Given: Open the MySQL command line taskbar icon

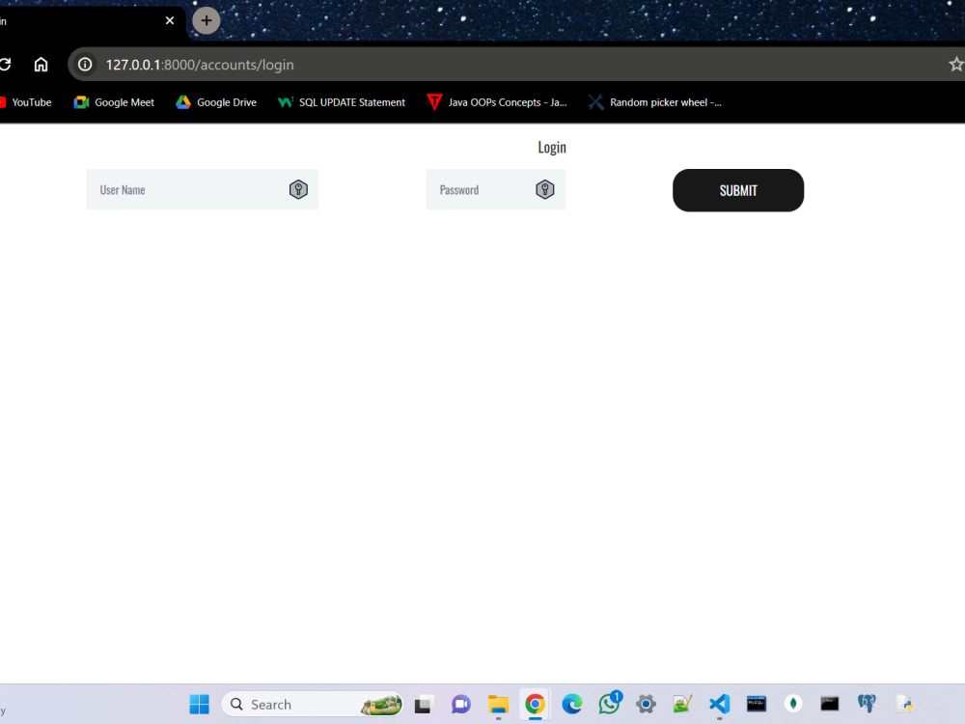Looking at the screenshot, I should point(757,705).
